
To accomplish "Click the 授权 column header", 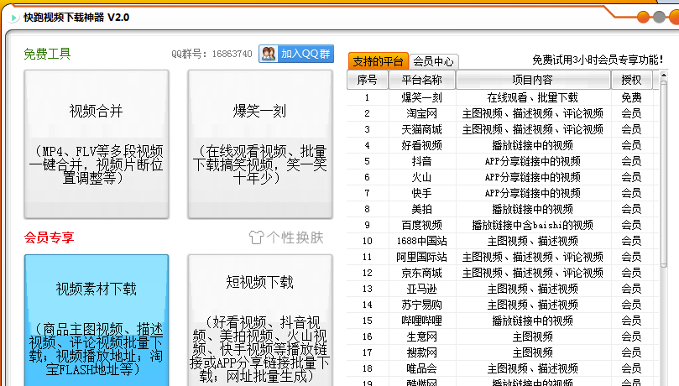I will 631,80.
